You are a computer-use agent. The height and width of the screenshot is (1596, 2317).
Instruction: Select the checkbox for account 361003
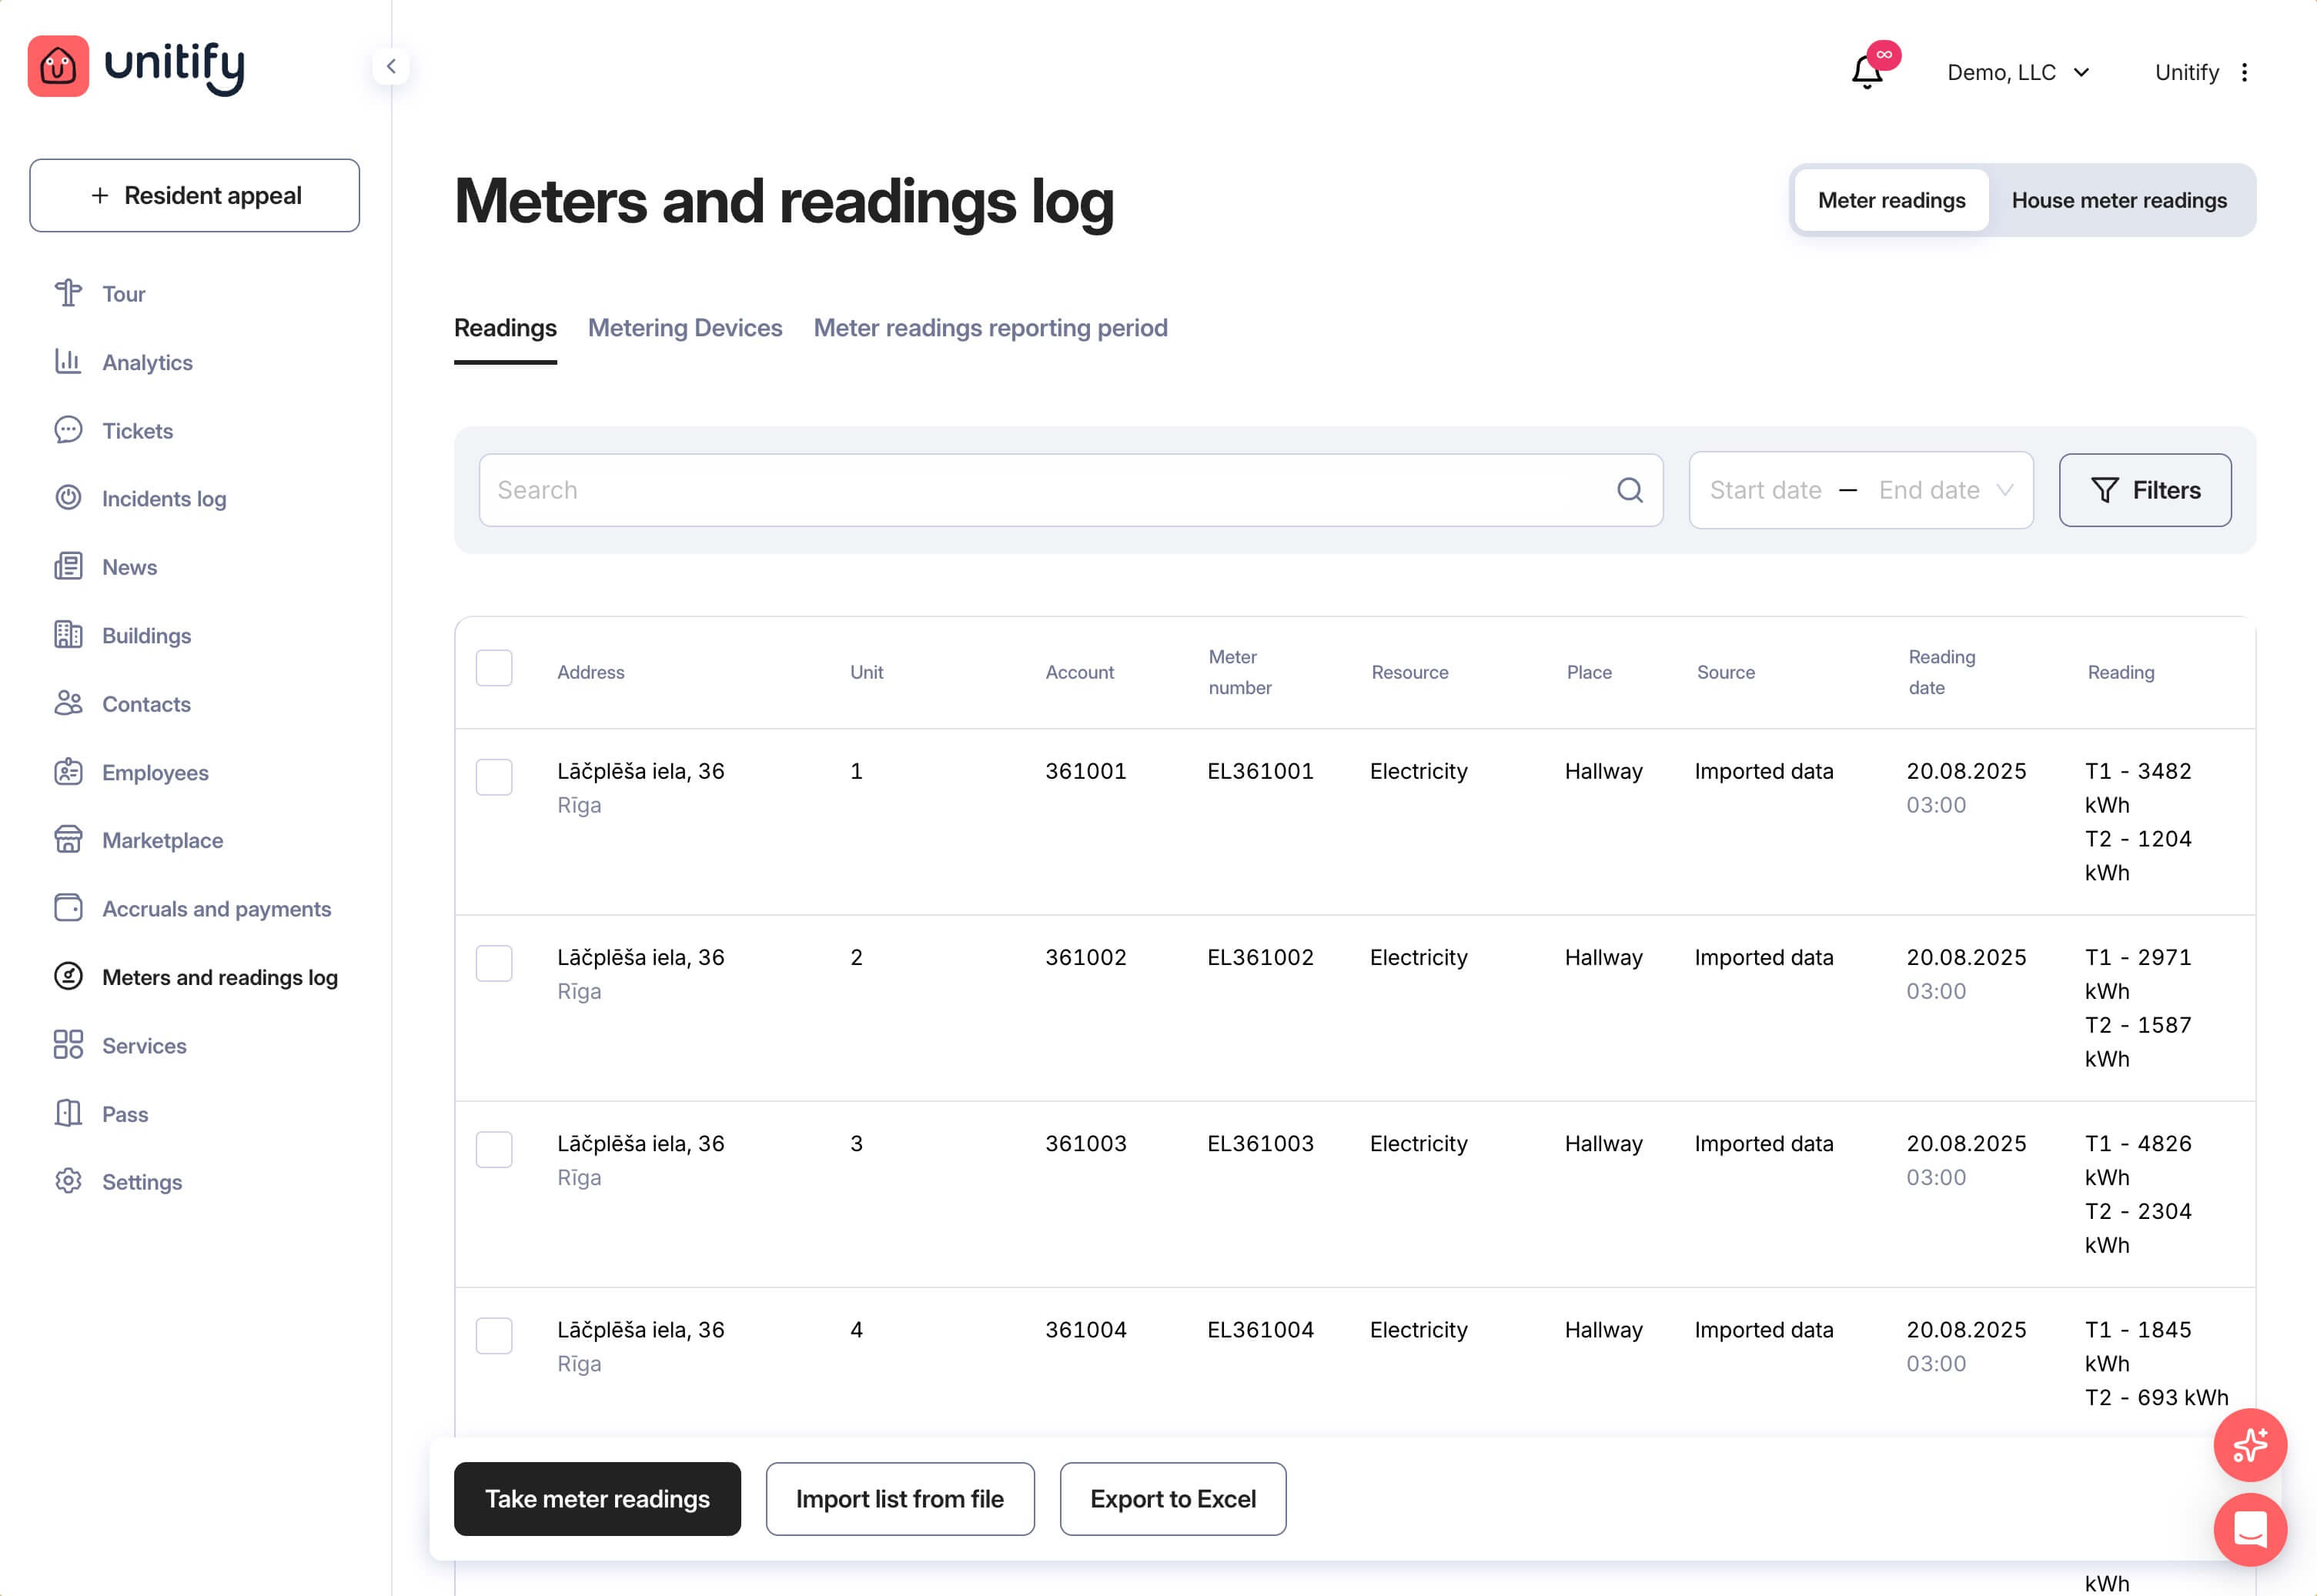pos(494,1149)
